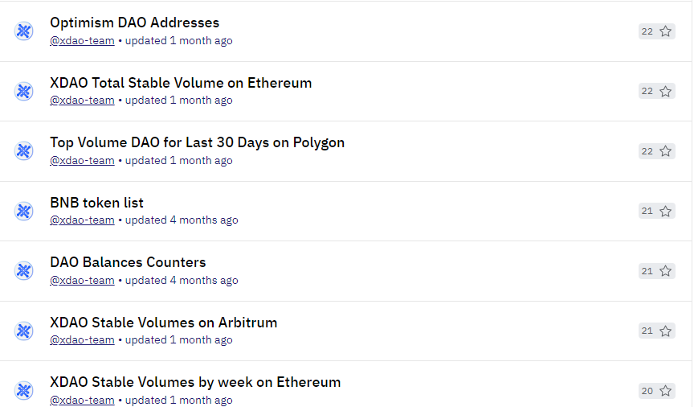The height and width of the screenshot is (407, 694).
Task: Favorite XDAO Stable Volumes by week
Action: point(665,391)
